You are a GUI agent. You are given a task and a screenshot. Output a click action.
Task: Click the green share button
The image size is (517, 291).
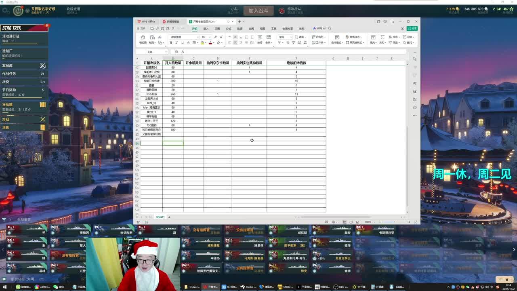tap(412, 29)
